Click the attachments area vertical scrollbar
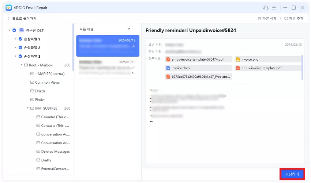 (x=302, y=67)
